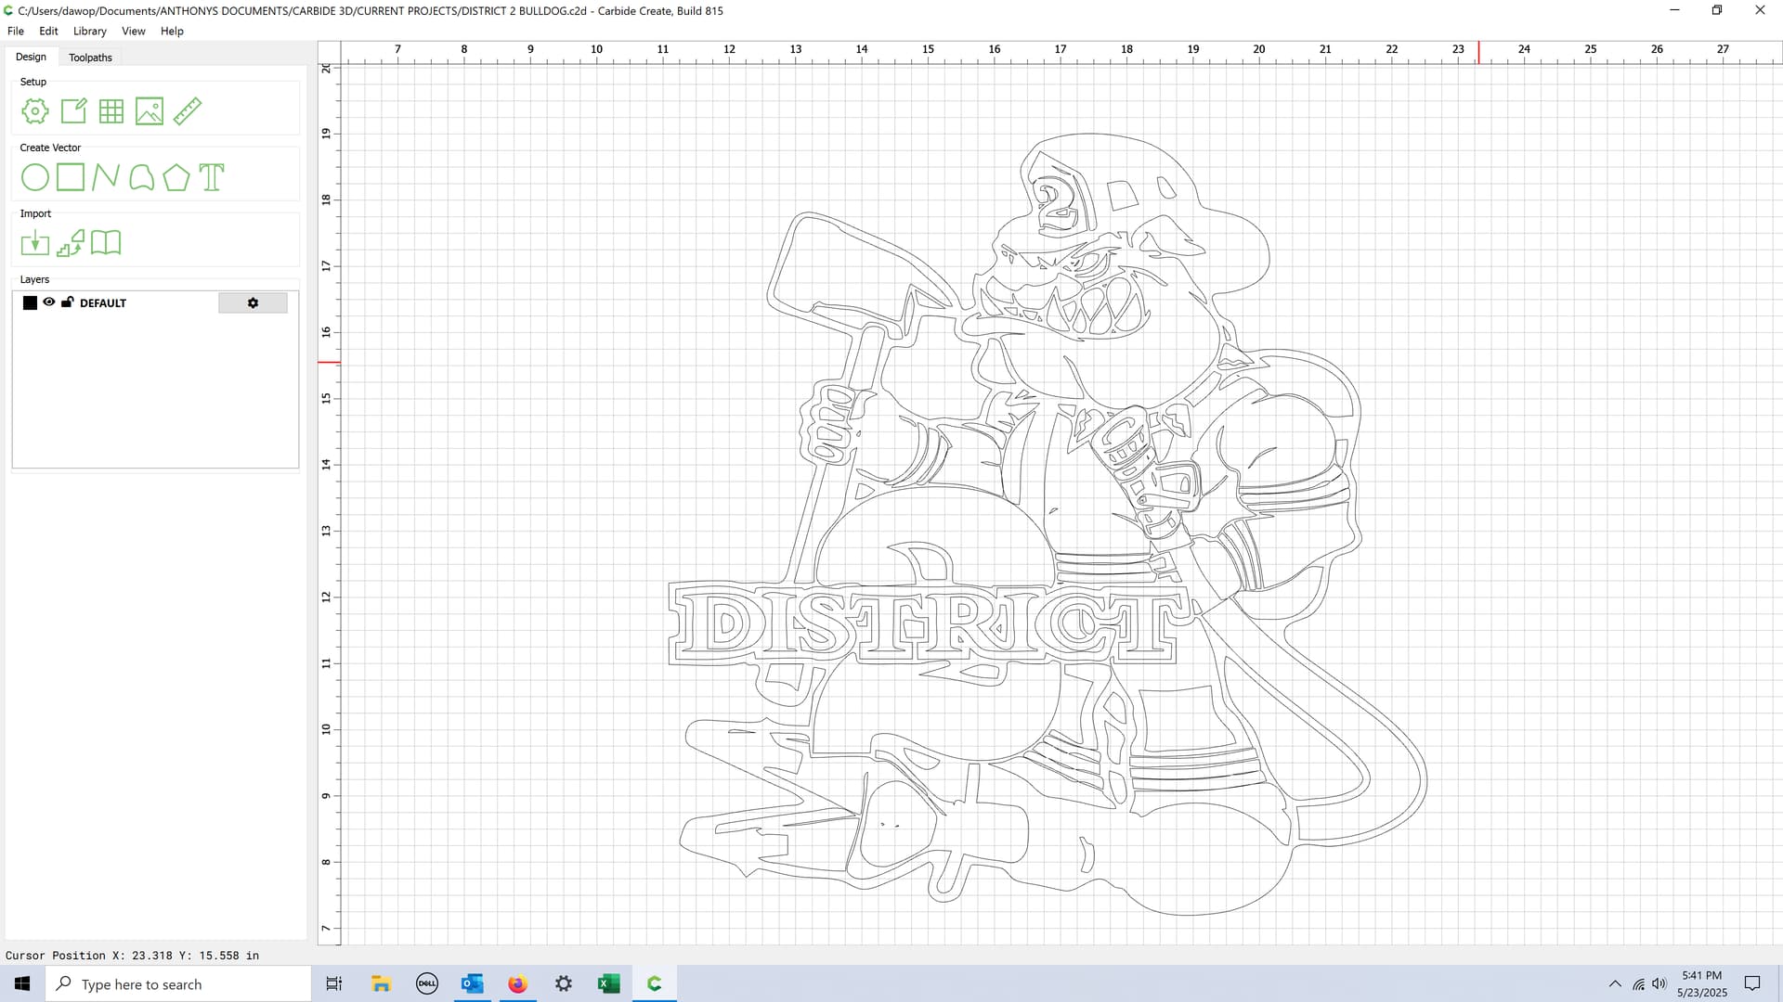1783x1002 pixels.
Task: Open the Library menu
Action: 90,31
